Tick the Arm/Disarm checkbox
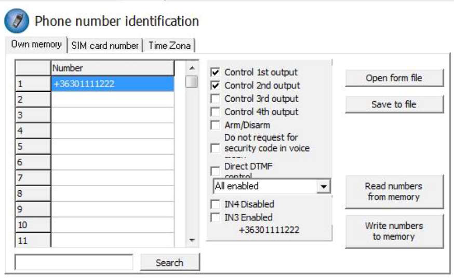The image size is (454, 280). point(215,125)
